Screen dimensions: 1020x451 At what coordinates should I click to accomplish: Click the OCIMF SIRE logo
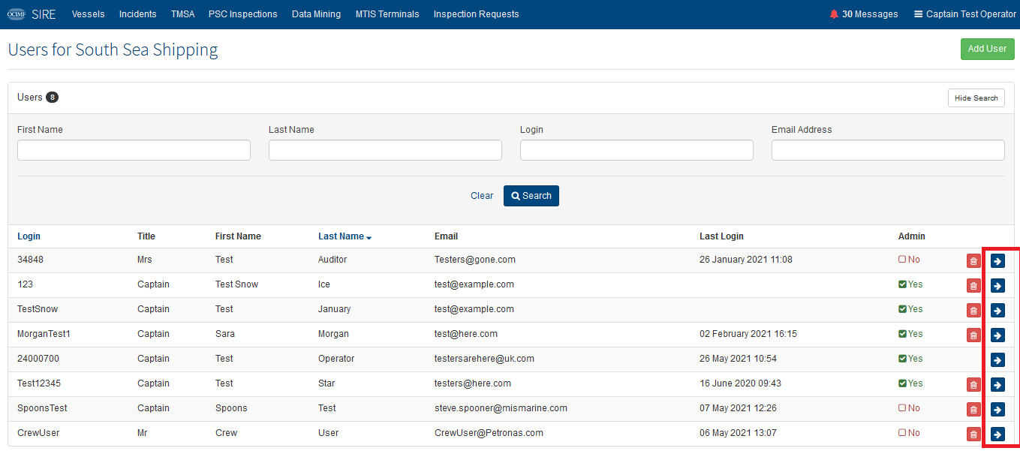point(31,14)
